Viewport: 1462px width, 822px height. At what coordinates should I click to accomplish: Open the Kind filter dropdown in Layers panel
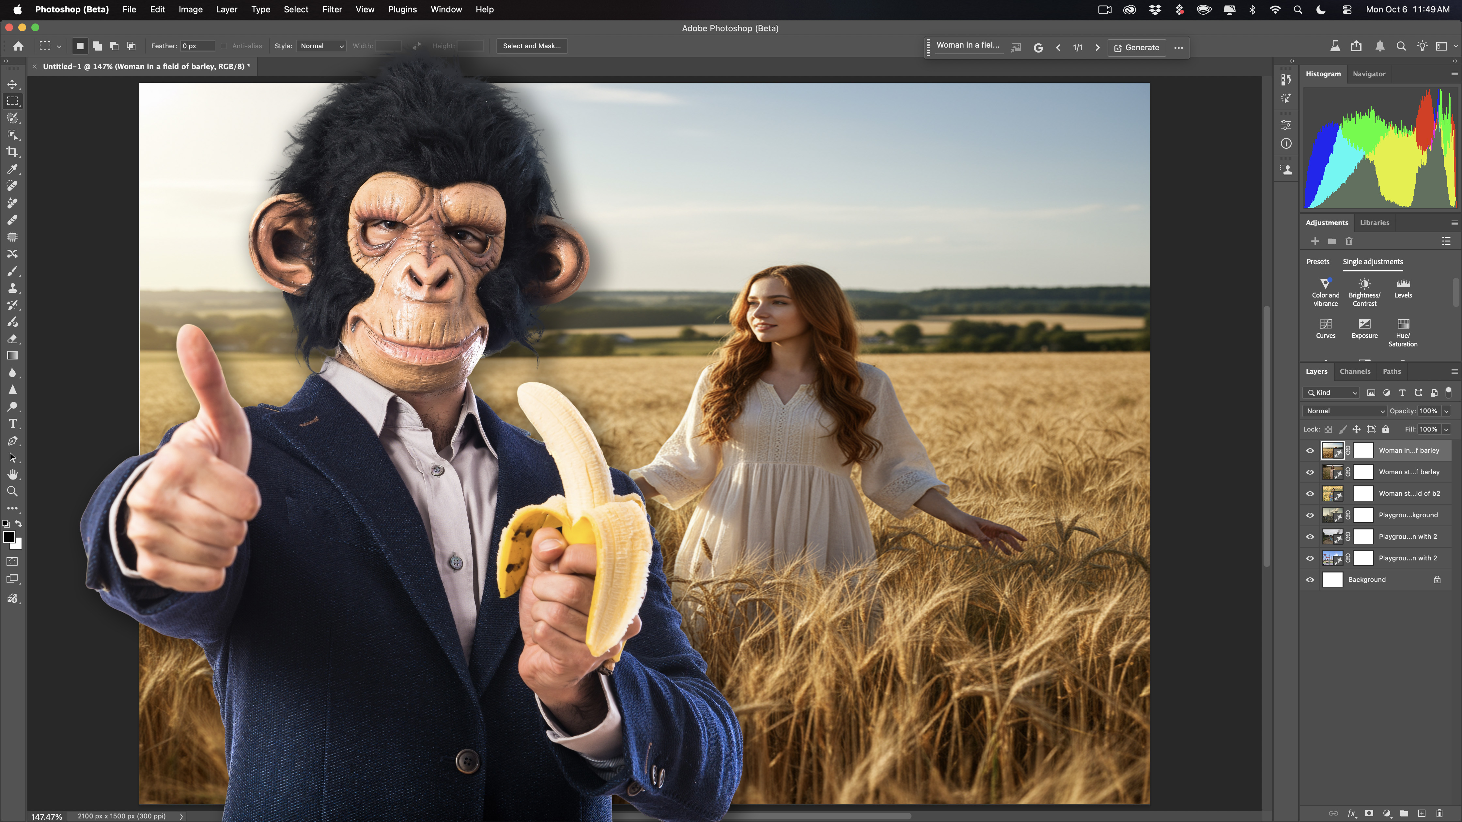point(1330,392)
